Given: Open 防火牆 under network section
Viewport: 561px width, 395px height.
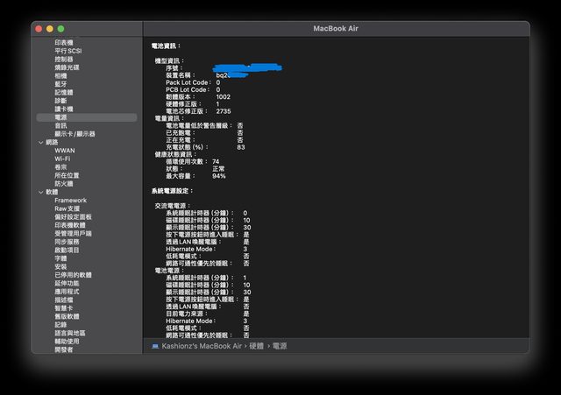Looking at the screenshot, I should (x=63, y=184).
